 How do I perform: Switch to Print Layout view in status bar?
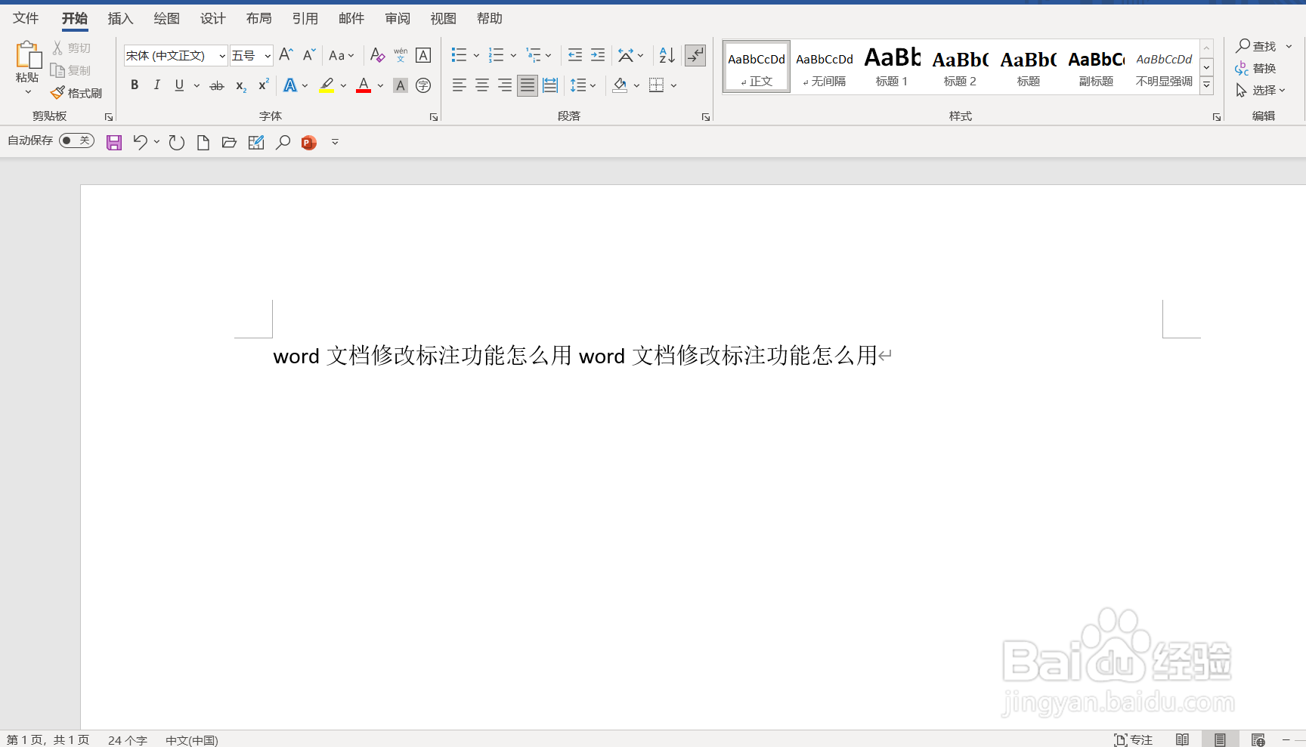click(1220, 739)
